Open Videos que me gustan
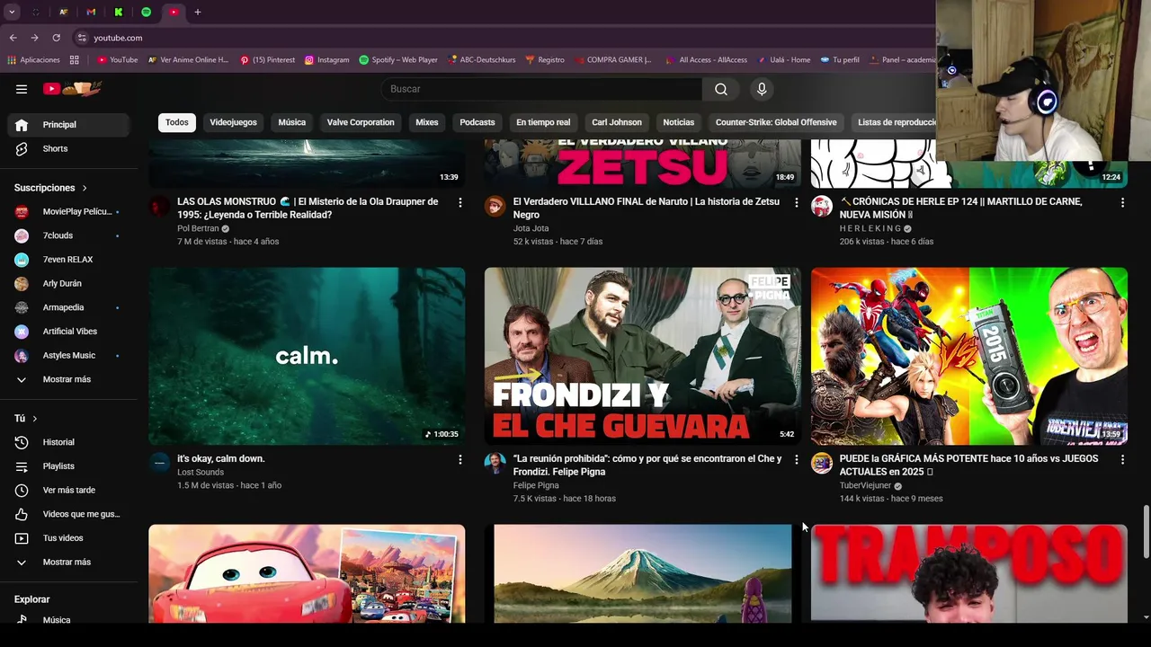The width and height of the screenshot is (1151, 647). (68, 514)
